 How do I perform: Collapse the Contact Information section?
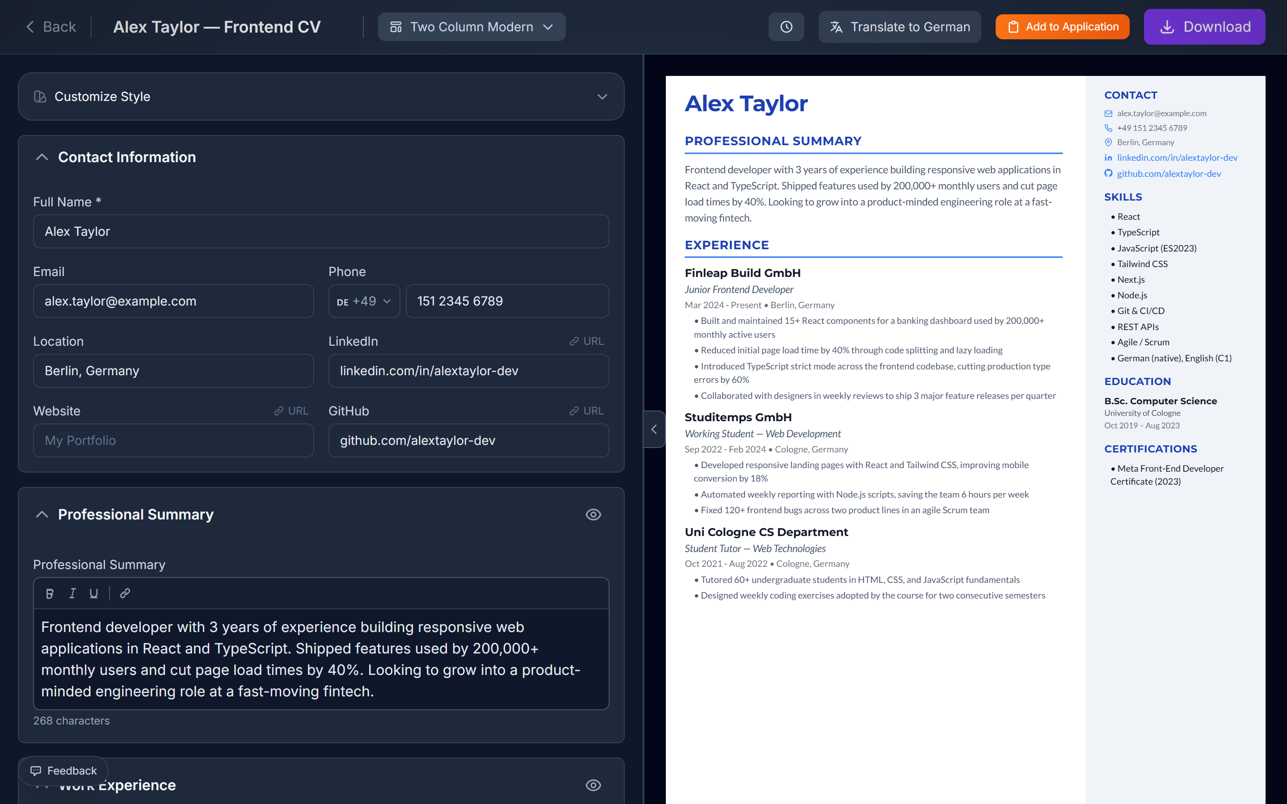42,157
